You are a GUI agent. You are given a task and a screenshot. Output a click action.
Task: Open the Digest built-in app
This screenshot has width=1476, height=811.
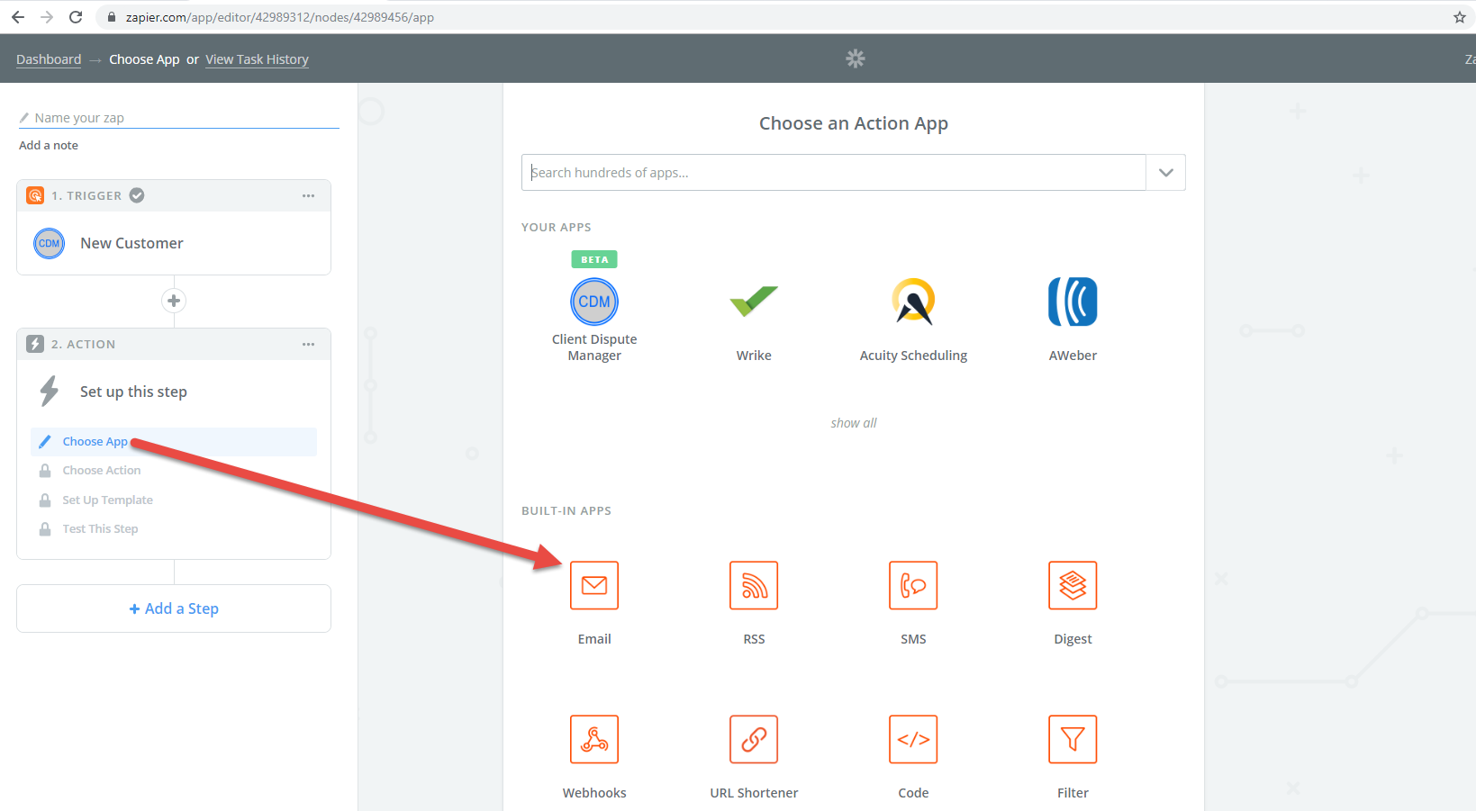1073,585
